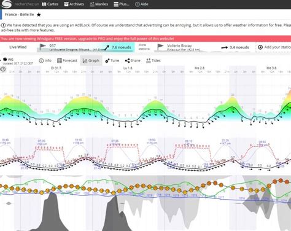Click the graph help question icon
Viewport: 291px width, 231px height.
3,69
